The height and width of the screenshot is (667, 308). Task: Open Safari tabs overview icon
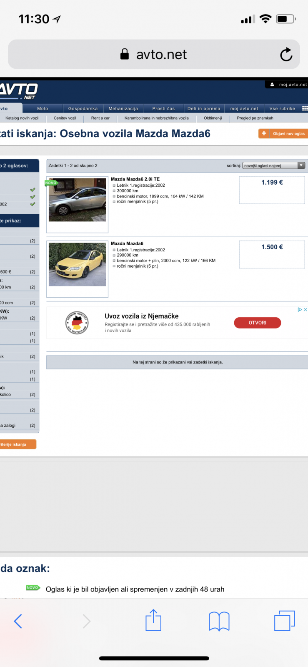tap(285, 621)
